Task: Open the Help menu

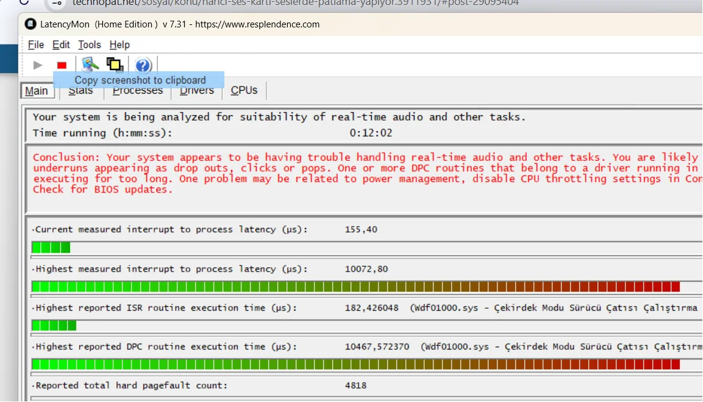Action: (x=120, y=44)
